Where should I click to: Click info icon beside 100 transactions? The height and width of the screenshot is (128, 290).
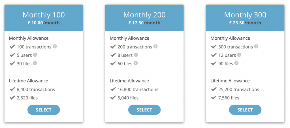click(55, 46)
